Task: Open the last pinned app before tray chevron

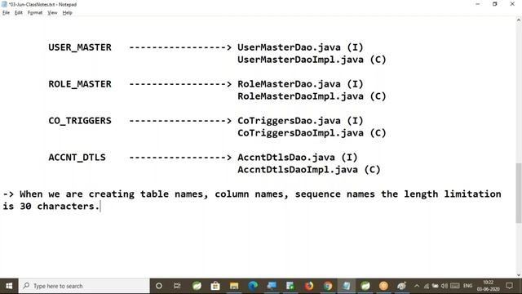Action: pos(402,286)
